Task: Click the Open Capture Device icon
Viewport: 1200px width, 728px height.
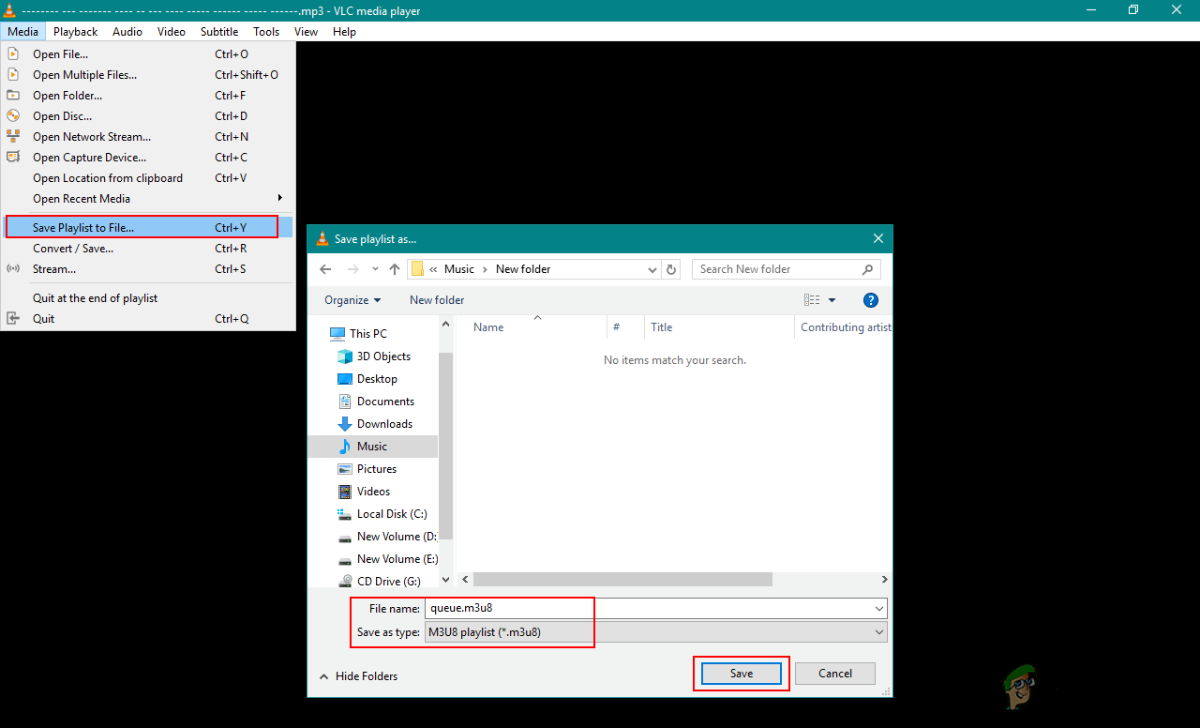Action: coord(13,158)
